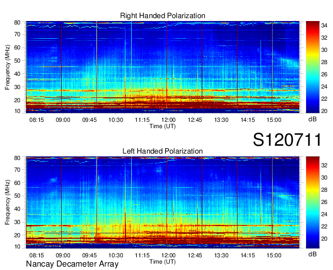Viewport: 333px width, 270px height.
Task: Click the 50 MHz tick on top plot
Action: coord(17,61)
